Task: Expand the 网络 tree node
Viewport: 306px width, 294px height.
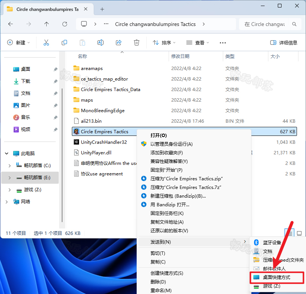Action: coord(7,202)
